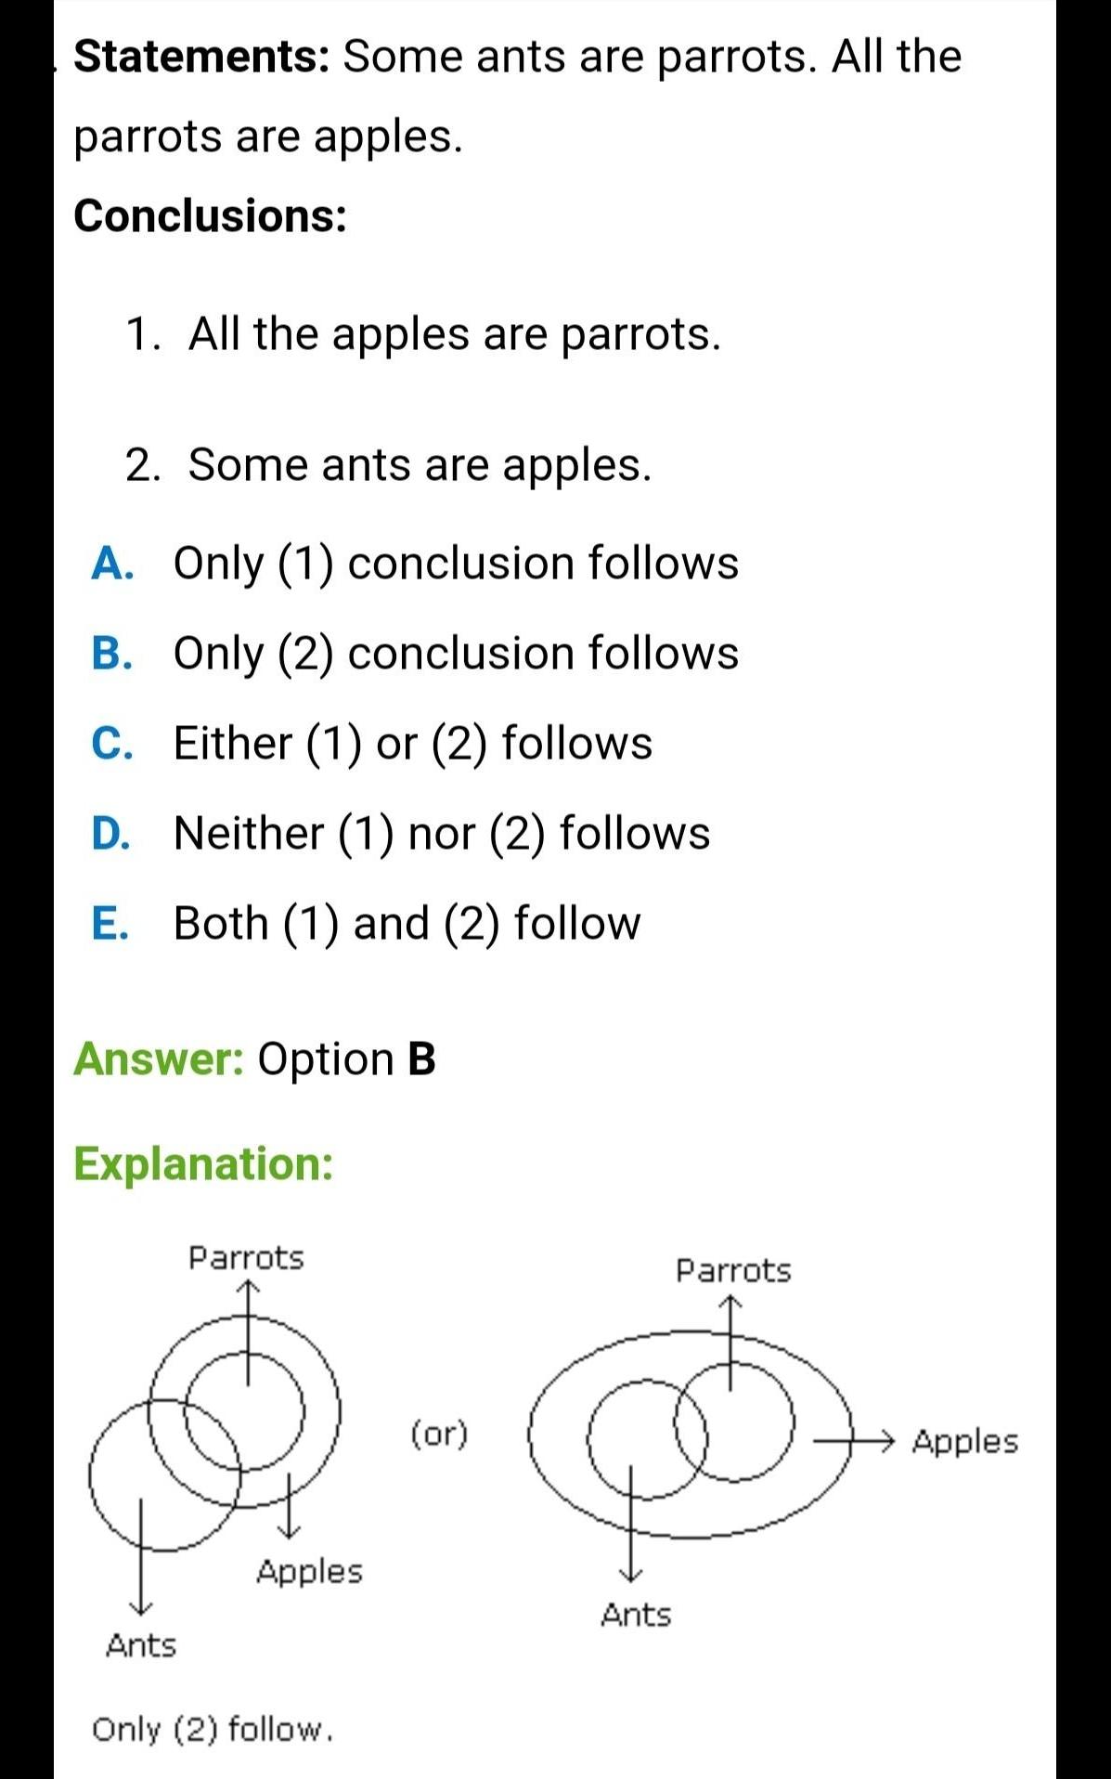Click the '(or)' text between diagrams
Image resolution: width=1111 pixels, height=1779 pixels.
[x=439, y=1434]
